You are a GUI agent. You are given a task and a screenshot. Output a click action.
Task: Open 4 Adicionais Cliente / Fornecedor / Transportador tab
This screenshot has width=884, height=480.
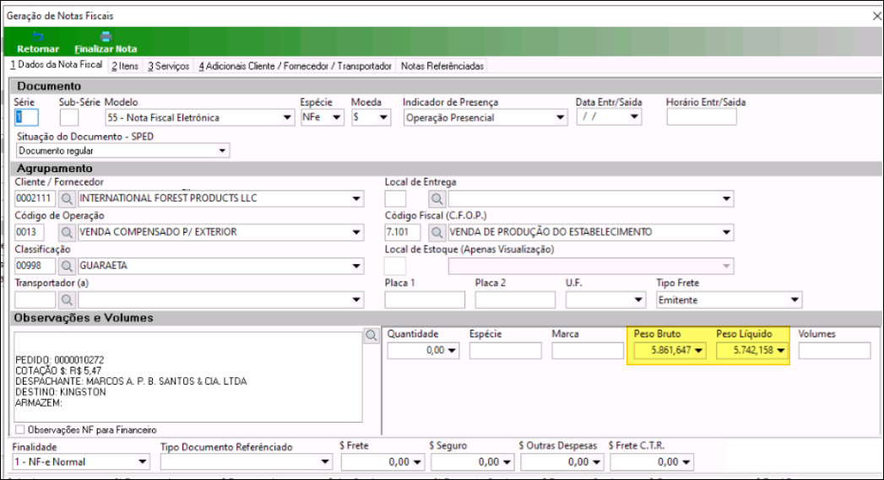click(295, 66)
